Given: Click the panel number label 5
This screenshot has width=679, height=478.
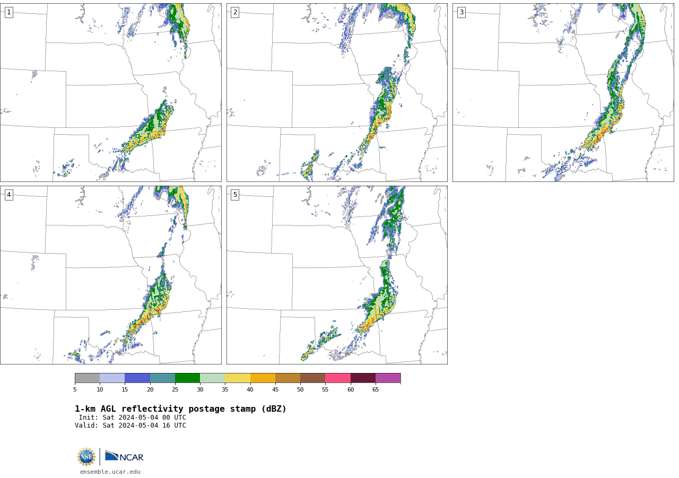Looking at the screenshot, I should pos(235,195).
